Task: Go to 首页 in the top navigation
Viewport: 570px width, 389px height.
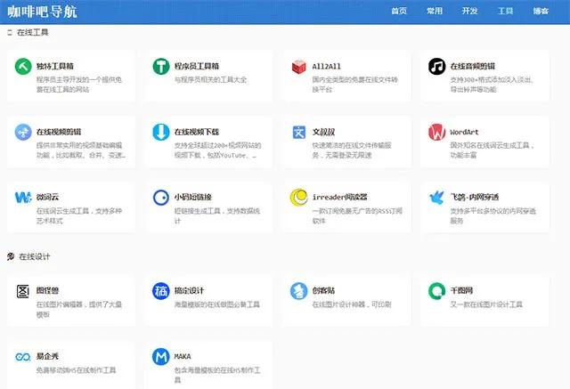Action: 399,12
